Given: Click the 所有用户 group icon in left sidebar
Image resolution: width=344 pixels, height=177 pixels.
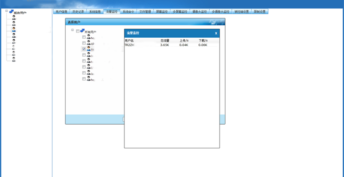Looking at the screenshot, I should pyautogui.click(x=11, y=11).
